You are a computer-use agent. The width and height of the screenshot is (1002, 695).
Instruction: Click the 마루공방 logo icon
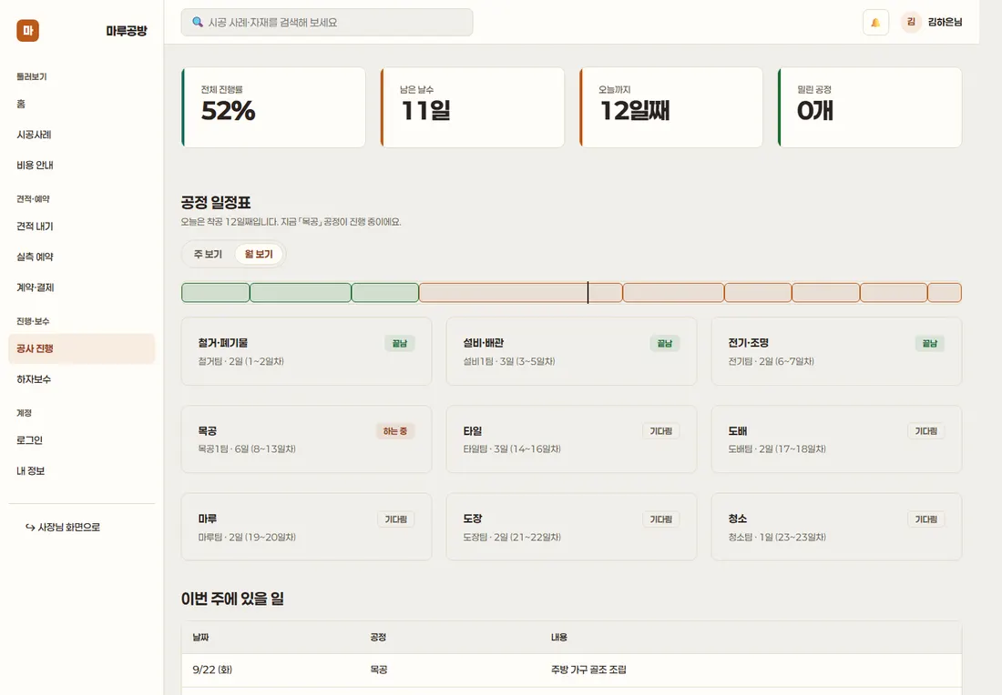pyautogui.click(x=27, y=31)
